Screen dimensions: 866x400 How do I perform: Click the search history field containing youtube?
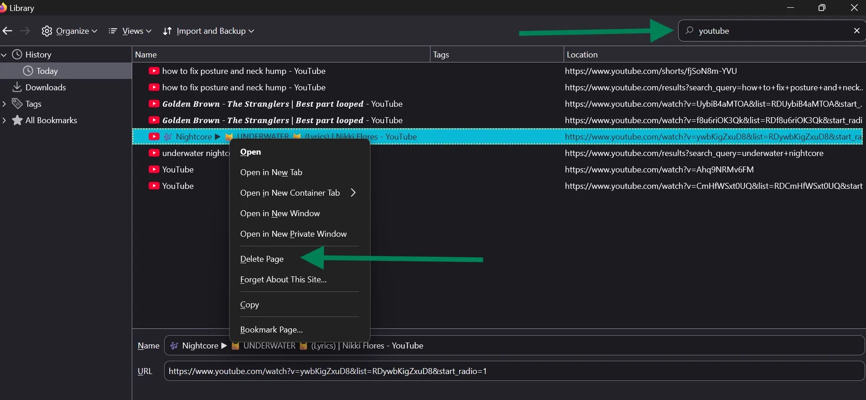[x=772, y=31]
